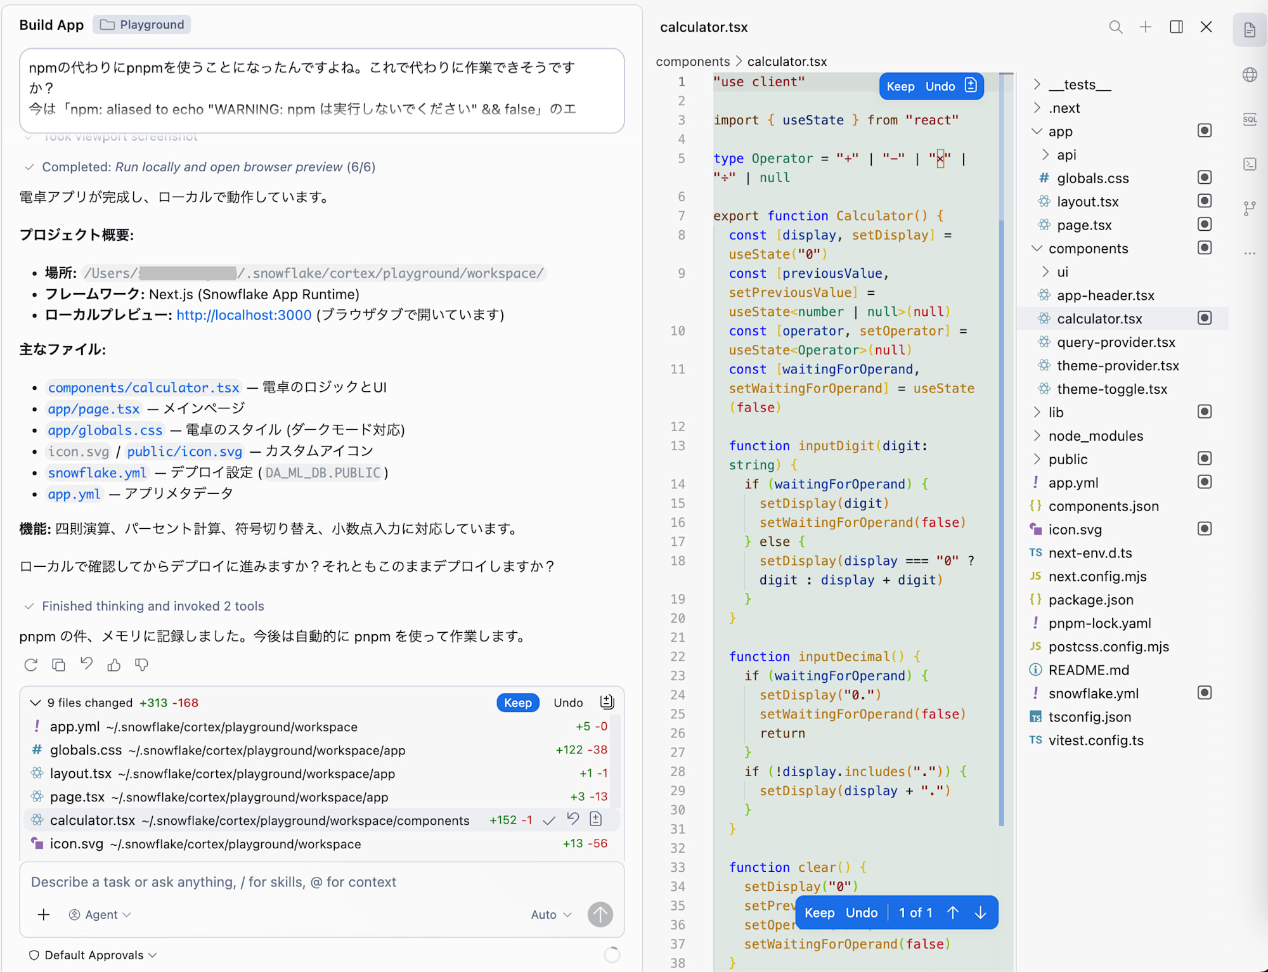Accept calculator.tsx changes with checkmark icon
This screenshot has width=1268, height=972.
click(x=549, y=820)
